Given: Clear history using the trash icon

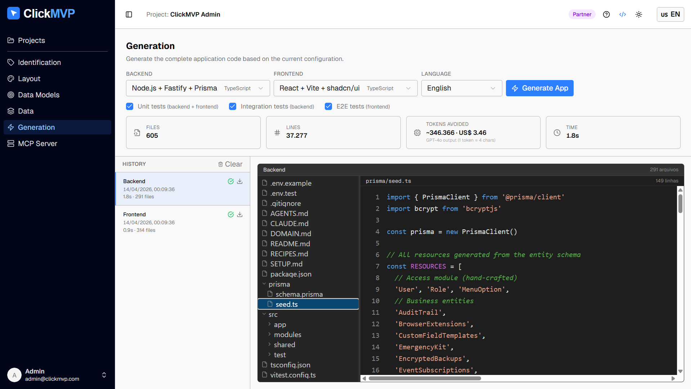Looking at the screenshot, I should [221, 164].
